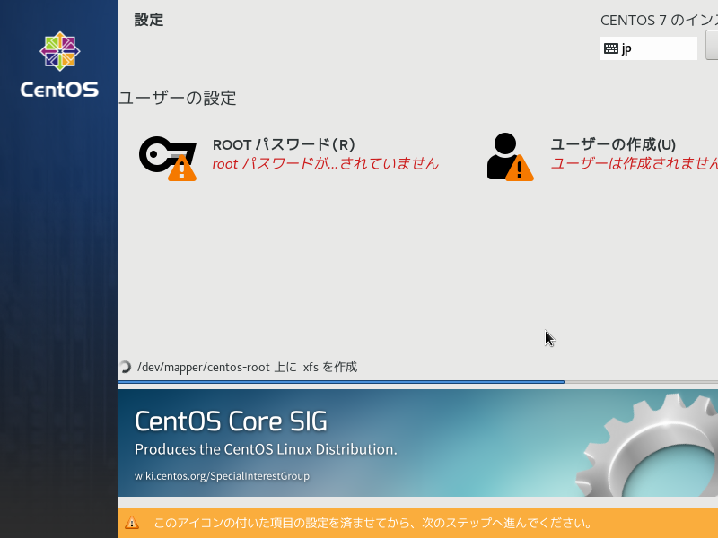Click the orange warning message bar text
The width and height of the screenshot is (718, 538).
372,523
